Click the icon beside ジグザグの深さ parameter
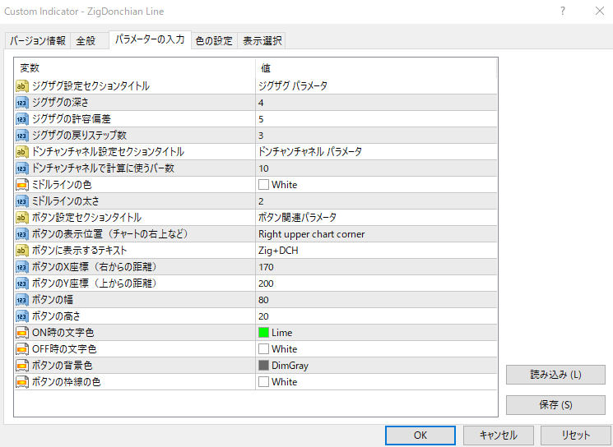613x447 pixels. pos(22,103)
